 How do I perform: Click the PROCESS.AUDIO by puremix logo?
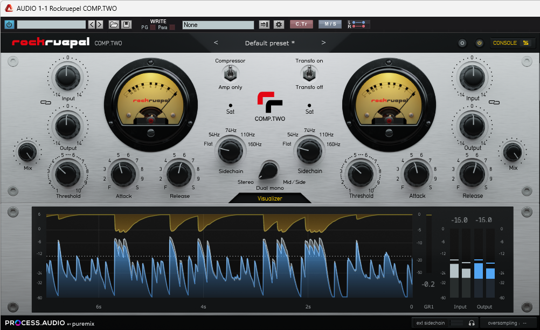(50, 323)
